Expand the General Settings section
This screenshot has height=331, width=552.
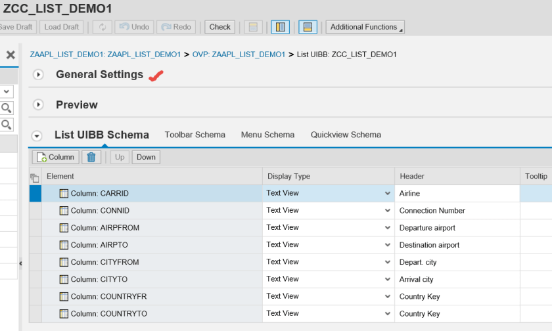(x=38, y=75)
